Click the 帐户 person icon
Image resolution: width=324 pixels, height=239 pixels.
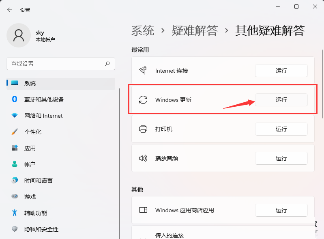tap(15, 164)
